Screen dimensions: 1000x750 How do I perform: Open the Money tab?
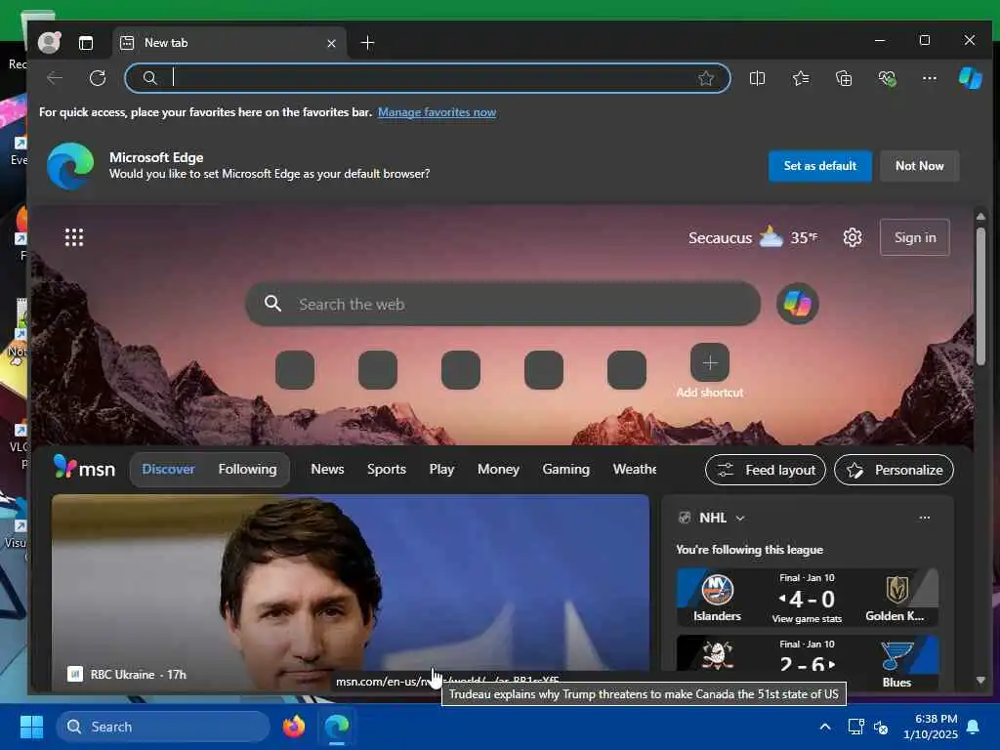[498, 470]
